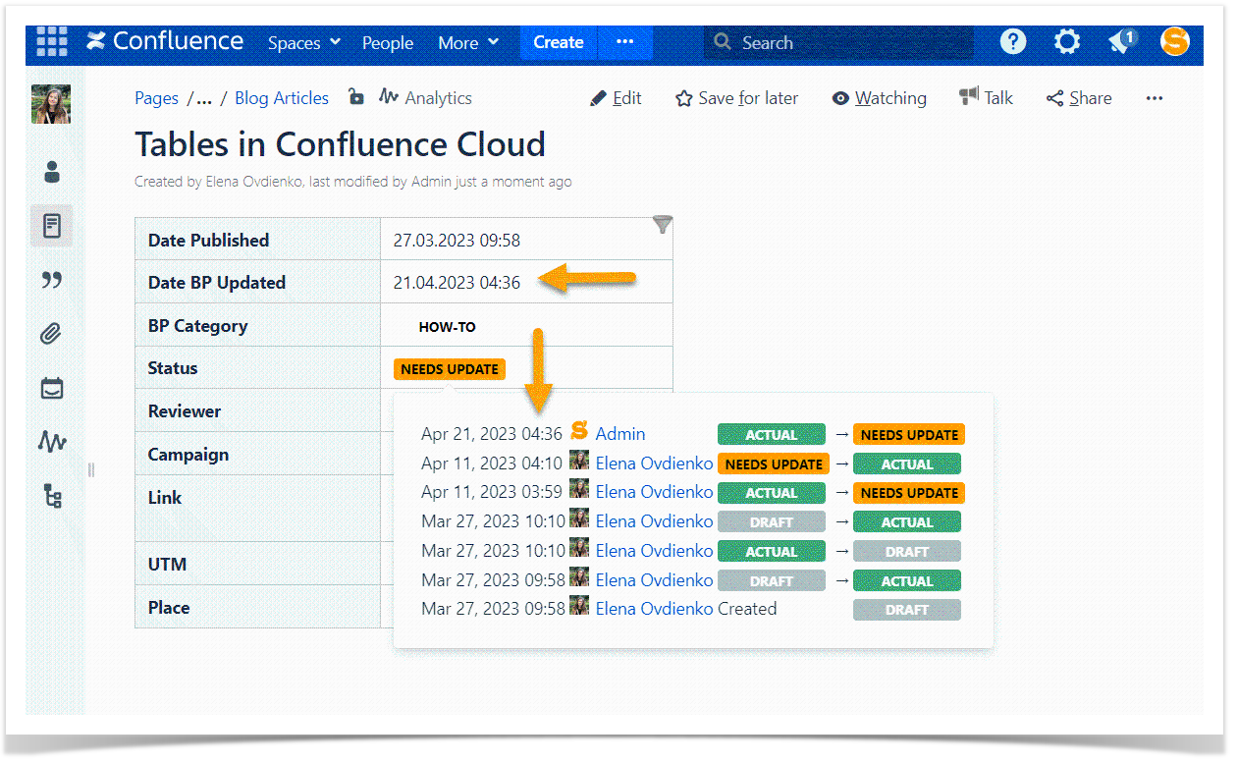Open the Admin user link in history

point(620,433)
